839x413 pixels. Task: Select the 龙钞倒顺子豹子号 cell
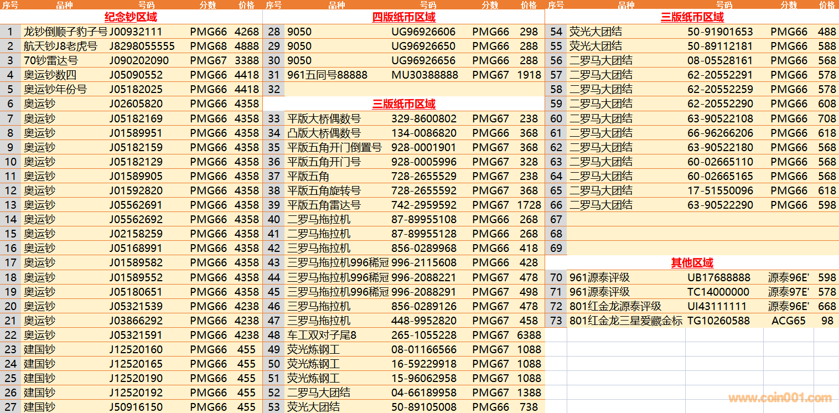[x=65, y=32]
